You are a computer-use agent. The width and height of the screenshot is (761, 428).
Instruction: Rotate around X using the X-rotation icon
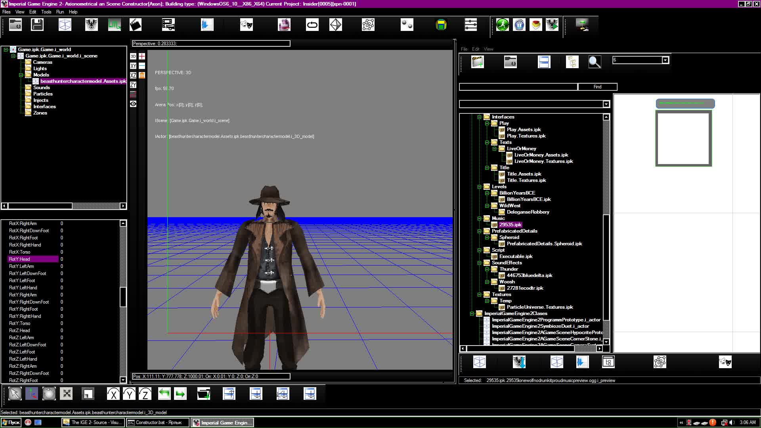pyautogui.click(x=113, y=394)
